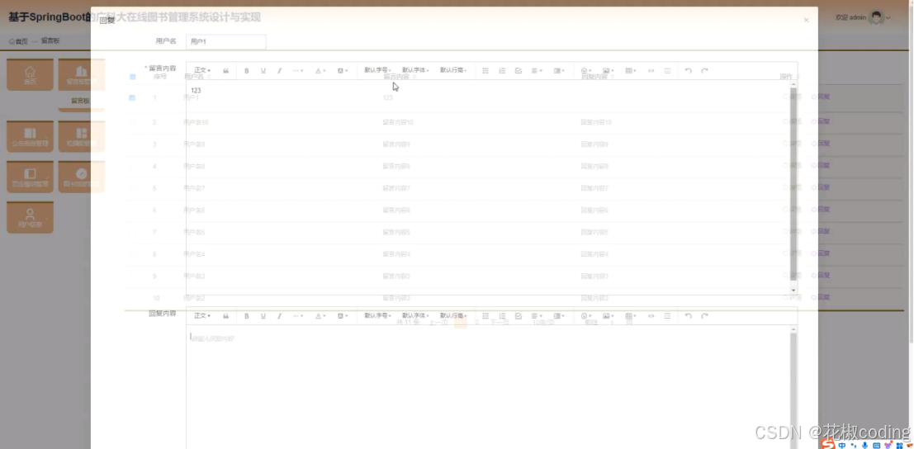914x449 pixels.
Task: Open 正文 heading dropdown in the 回复内容 editor
Action: pyautogui.click(x=202, y=315)
